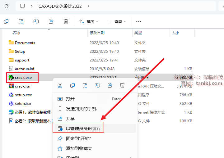Click the toolbar Copy icon
The image size is (224, 158).
tap(6, 21)
